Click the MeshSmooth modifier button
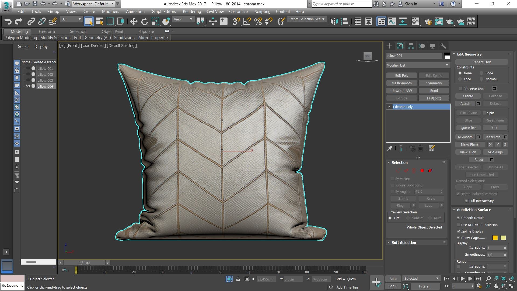 tap(401, 83)
